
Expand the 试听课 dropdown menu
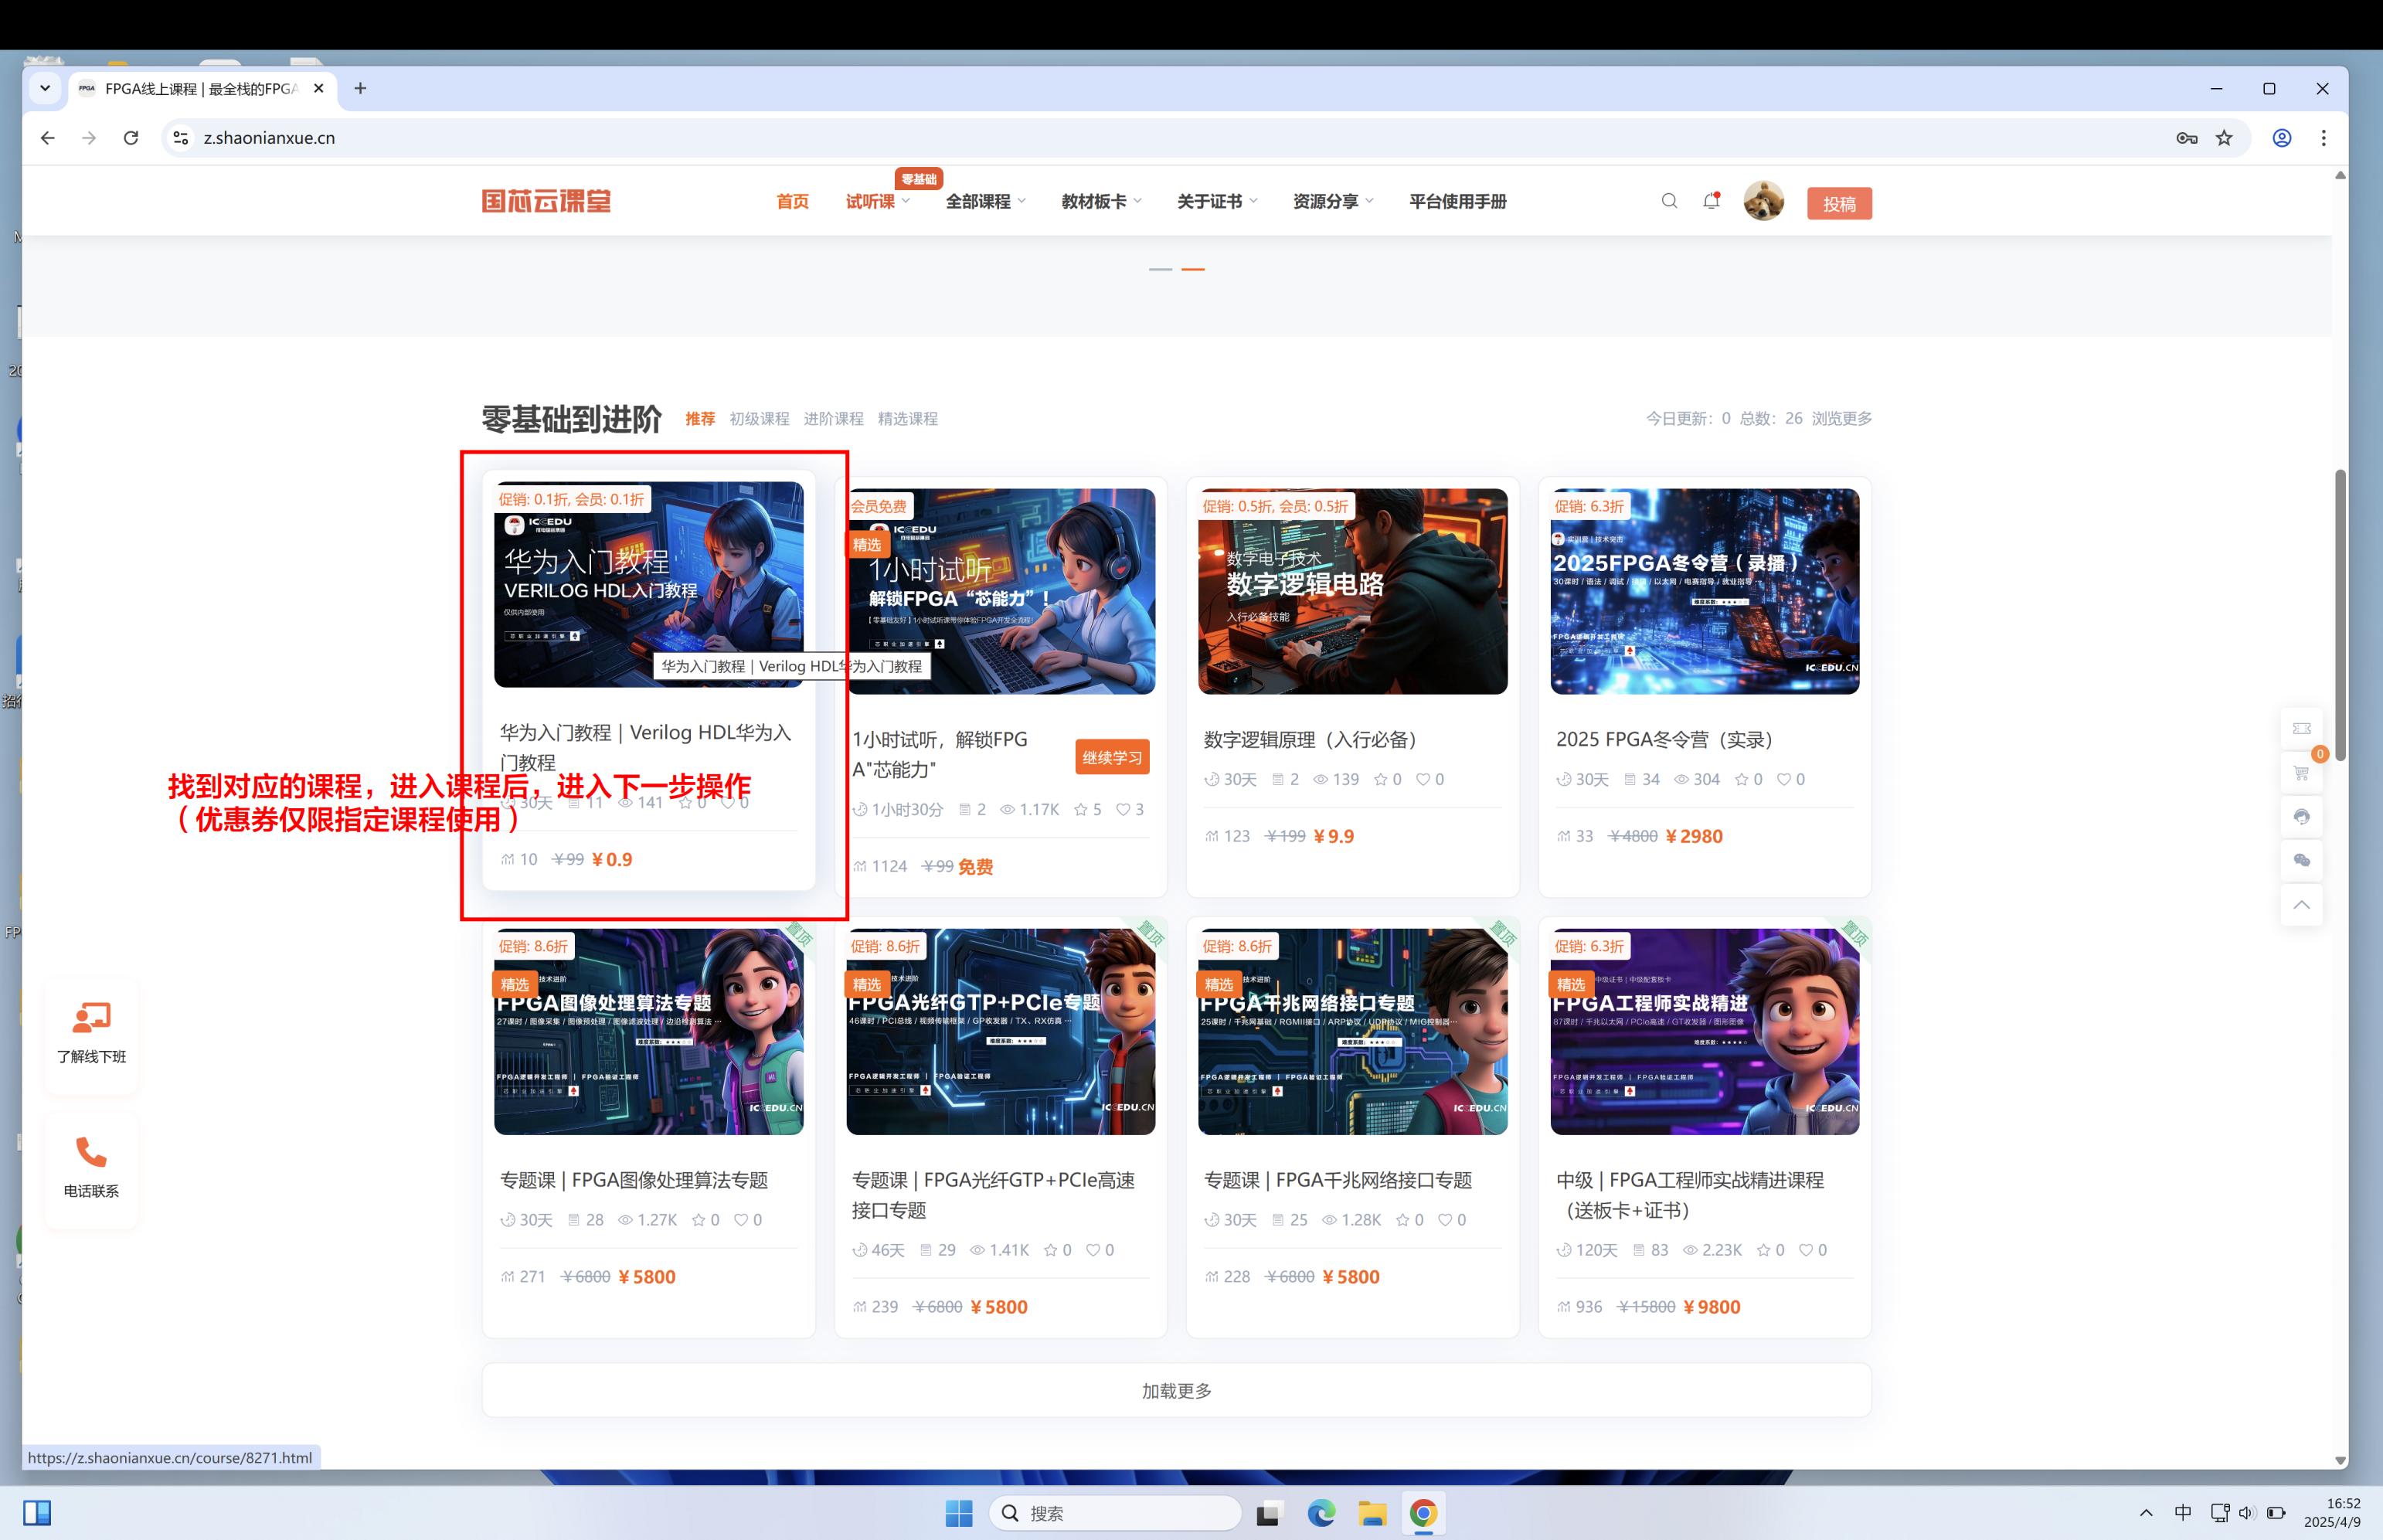tap(877, 202)
